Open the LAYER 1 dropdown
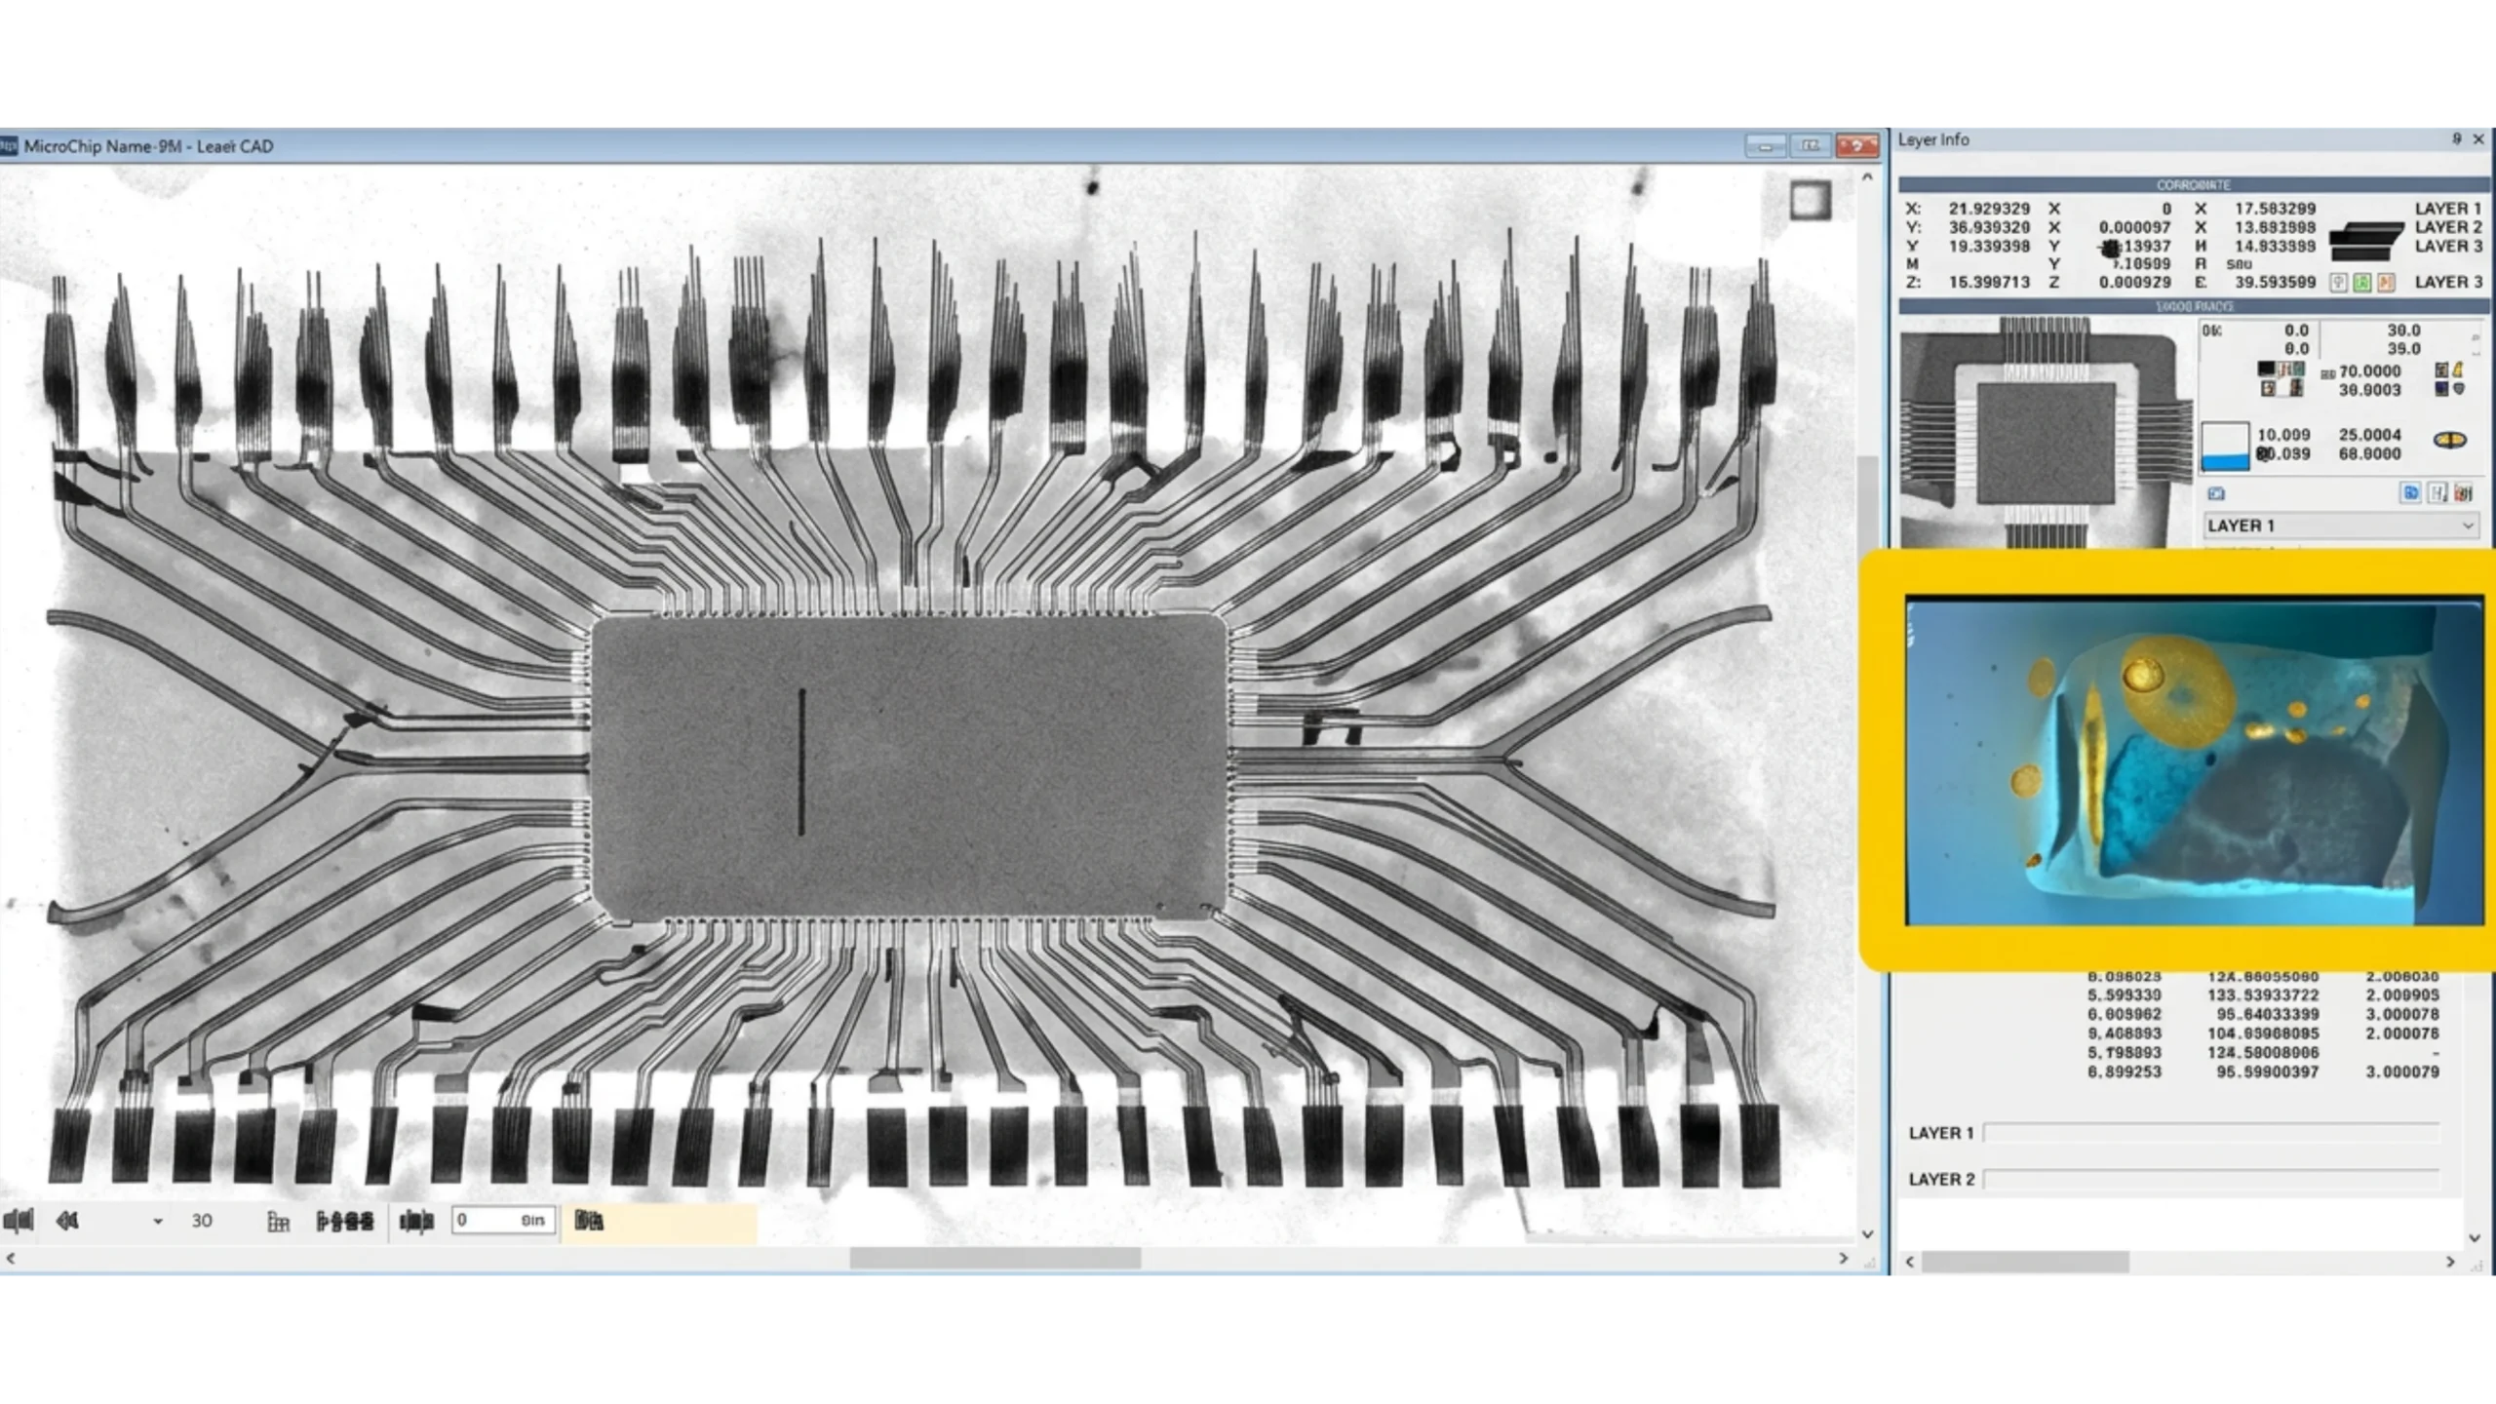Screen dimensions: 2496x1404 (2341, 526)
